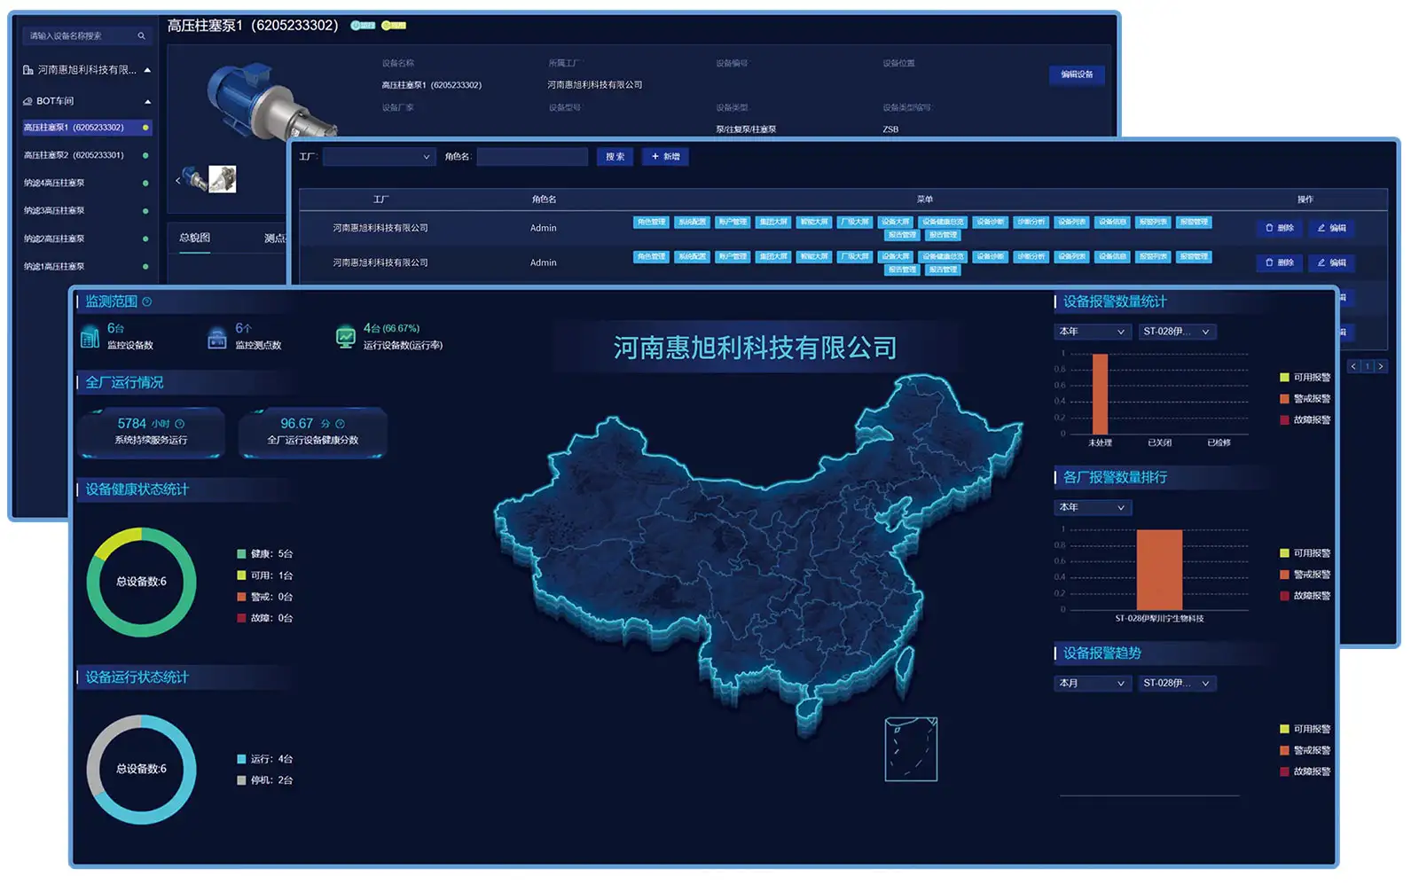This screenshot has height=884, width=1419.
Task: Toggle 可用报警 legend in 设备报警趋势 chart
Action: pos(1305,729)
